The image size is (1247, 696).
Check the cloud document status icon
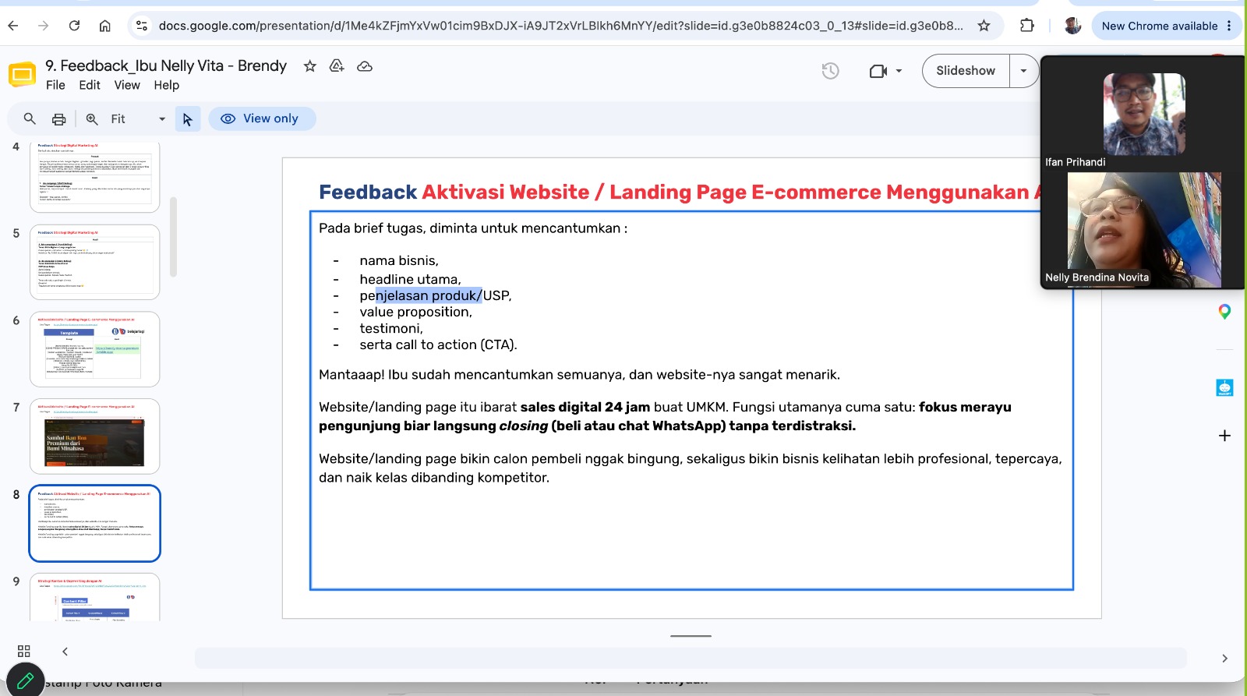[364, 66]
